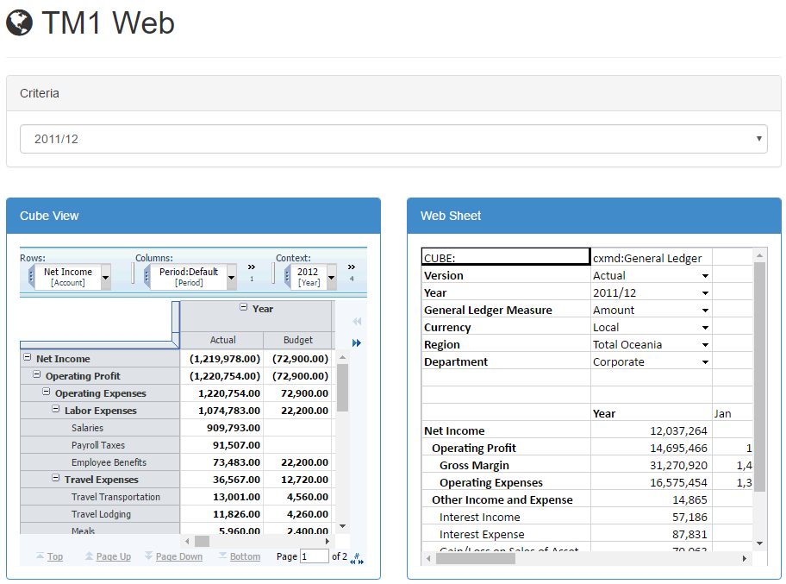This screenshot has width=786, height=584.
Task: Click the Cube View horizontal scroll left arrow
Action: pyautogui.click(x=187, y=542)
